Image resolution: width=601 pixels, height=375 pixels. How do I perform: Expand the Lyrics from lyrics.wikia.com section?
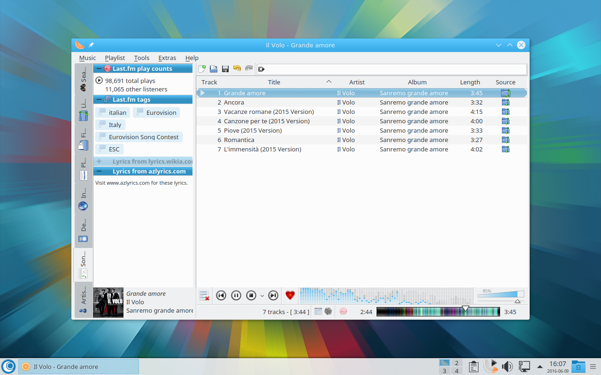click(99, 161)
